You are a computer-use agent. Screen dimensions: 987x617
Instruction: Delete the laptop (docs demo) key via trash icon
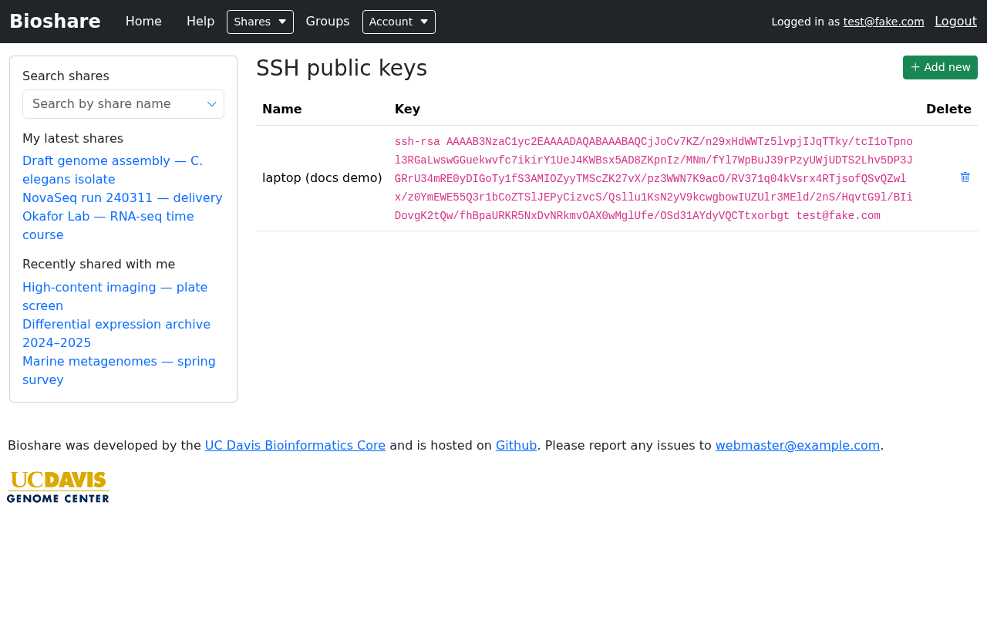click(x=965, y=177)
